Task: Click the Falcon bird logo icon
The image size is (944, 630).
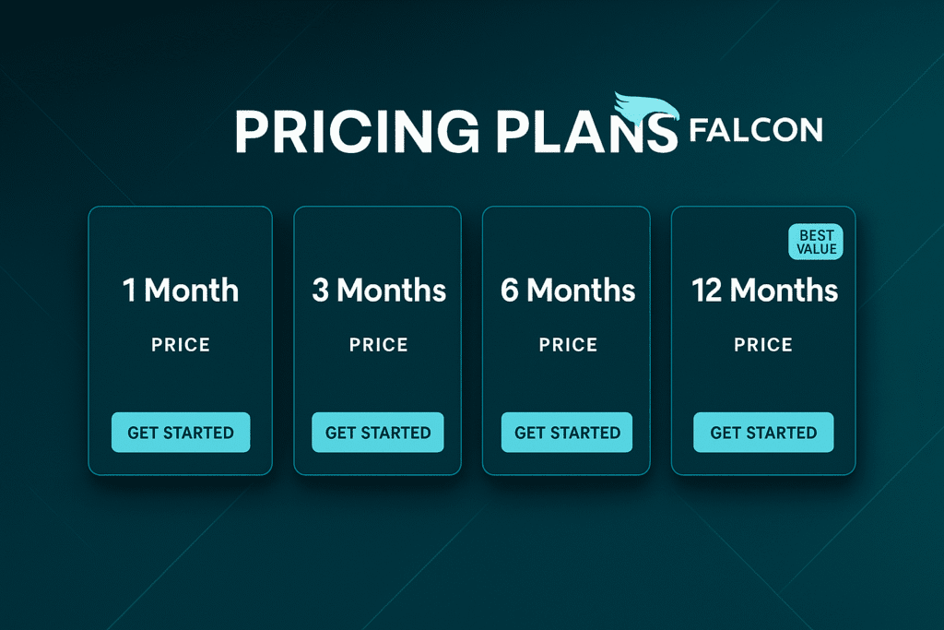Action: [644, 110]
